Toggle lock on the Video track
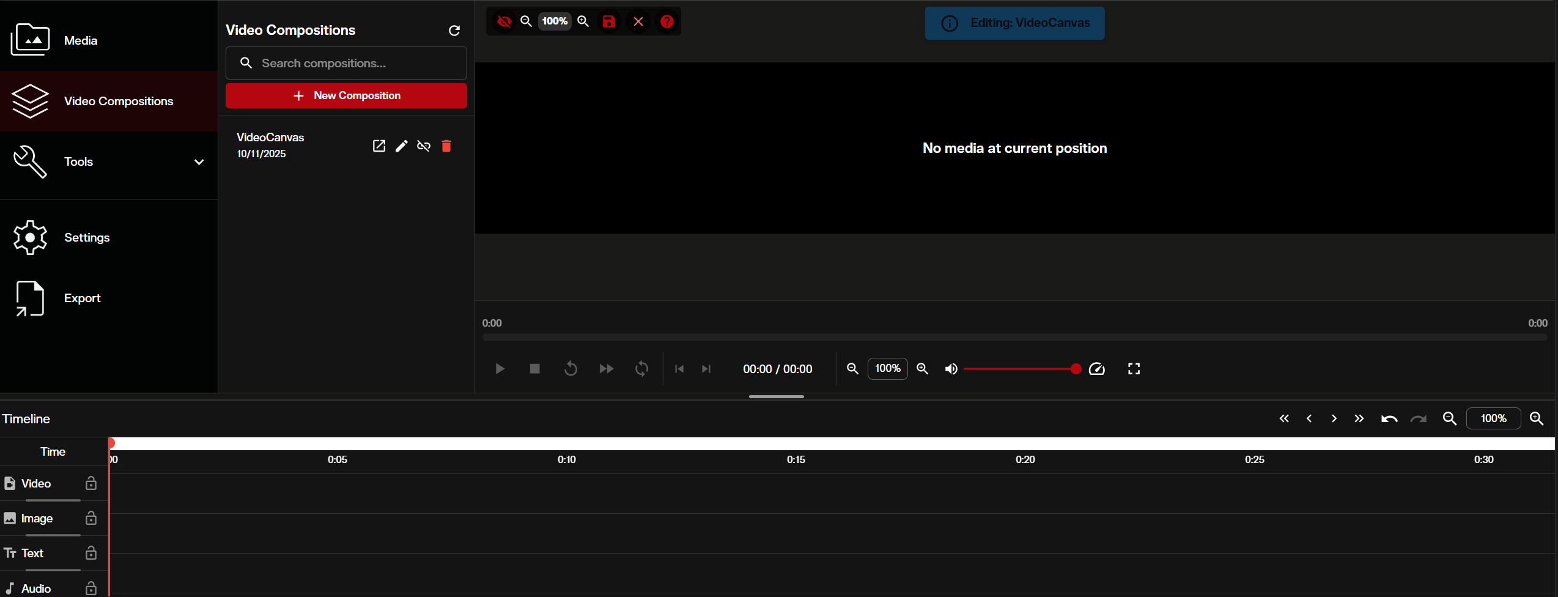 [x=91, y=484]
